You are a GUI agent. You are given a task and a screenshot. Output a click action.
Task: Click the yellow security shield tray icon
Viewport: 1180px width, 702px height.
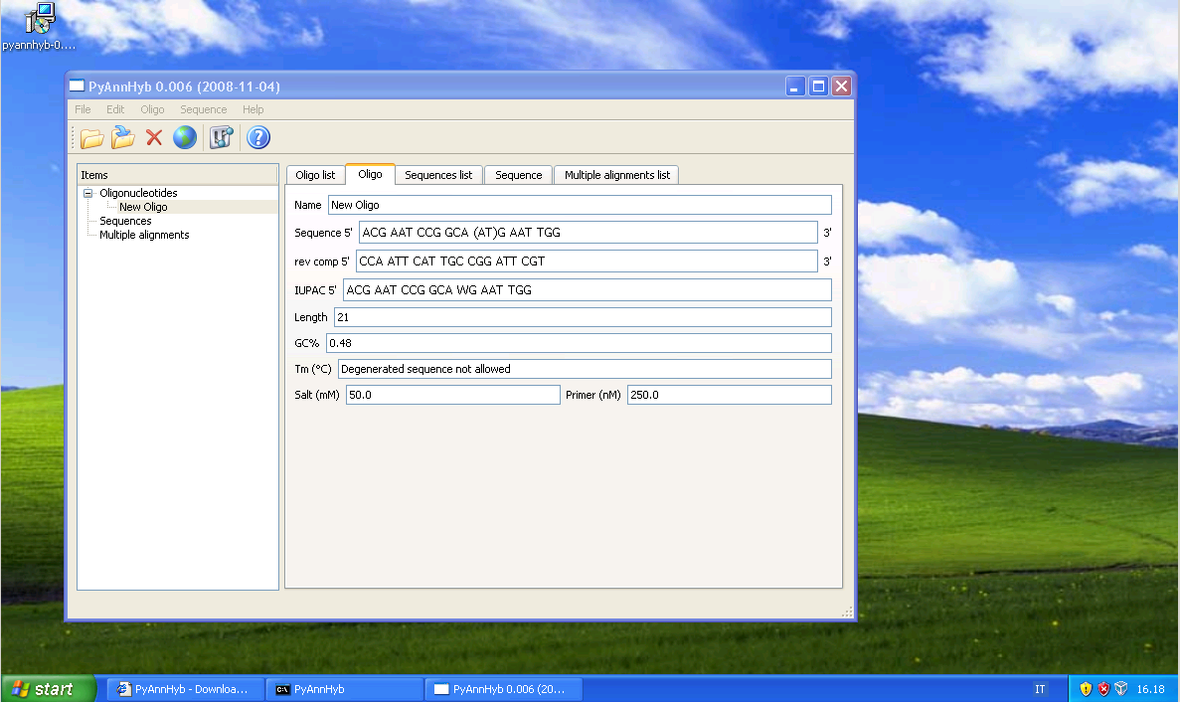(1086, 688)
